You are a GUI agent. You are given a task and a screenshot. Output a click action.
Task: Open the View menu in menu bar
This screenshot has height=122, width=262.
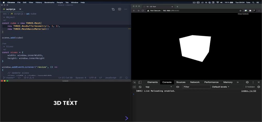[x=31, y=3]
